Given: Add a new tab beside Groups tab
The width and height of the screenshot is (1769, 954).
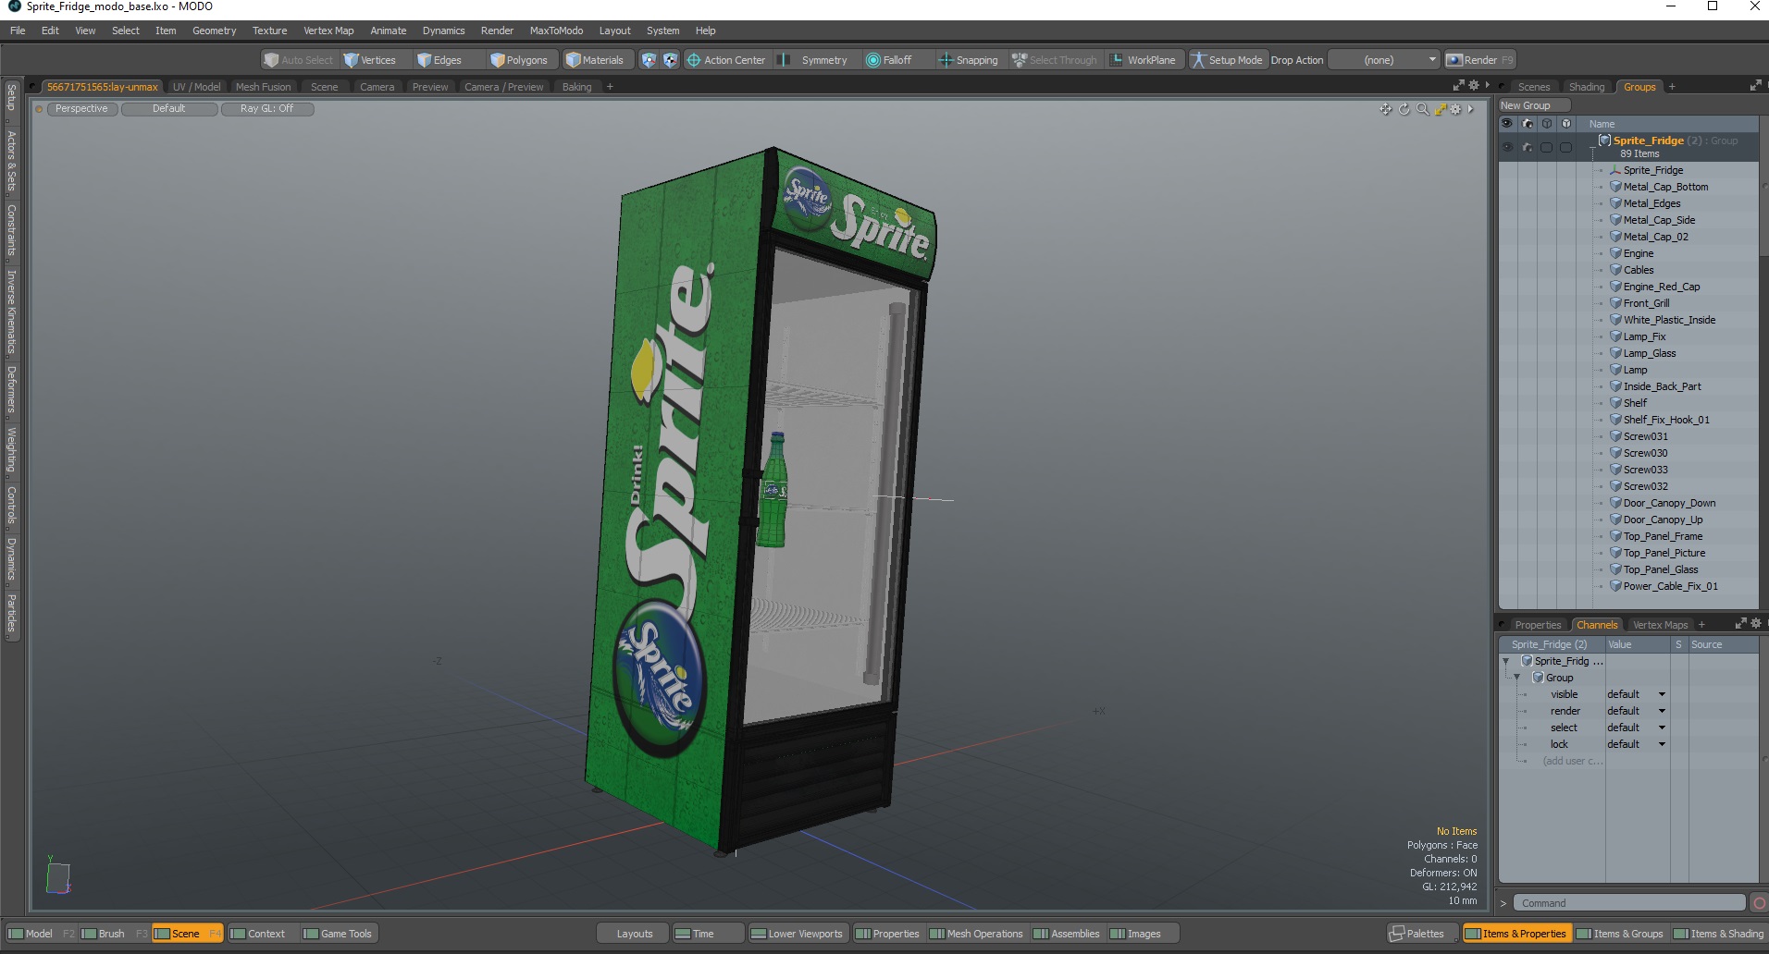Looking at the screenshot, I should [x=1672, y=87].
